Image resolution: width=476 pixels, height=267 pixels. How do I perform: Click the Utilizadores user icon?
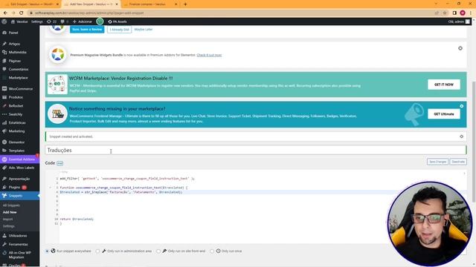(x=4, y=236)
